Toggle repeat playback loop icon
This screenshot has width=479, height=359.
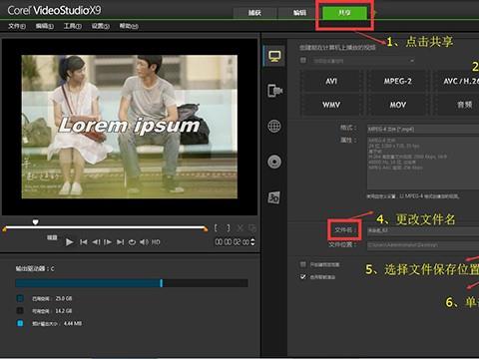pos(132,242)
